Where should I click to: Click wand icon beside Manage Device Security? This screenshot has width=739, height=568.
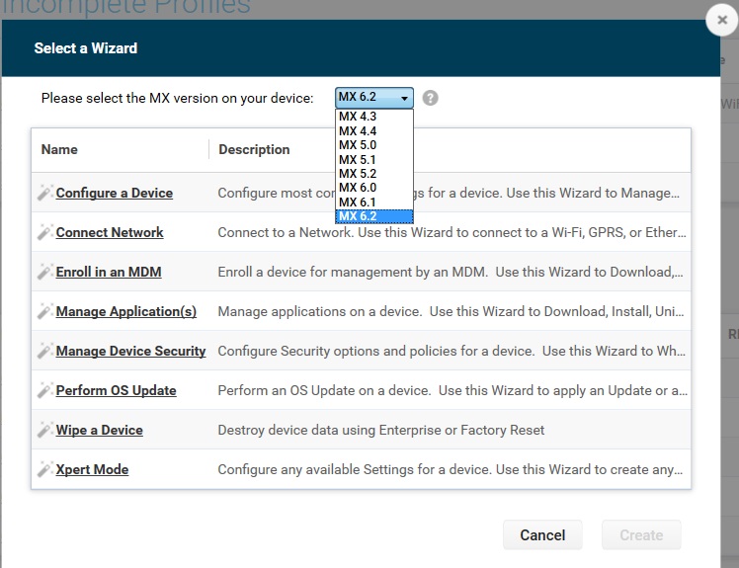(x=44, y=351)
